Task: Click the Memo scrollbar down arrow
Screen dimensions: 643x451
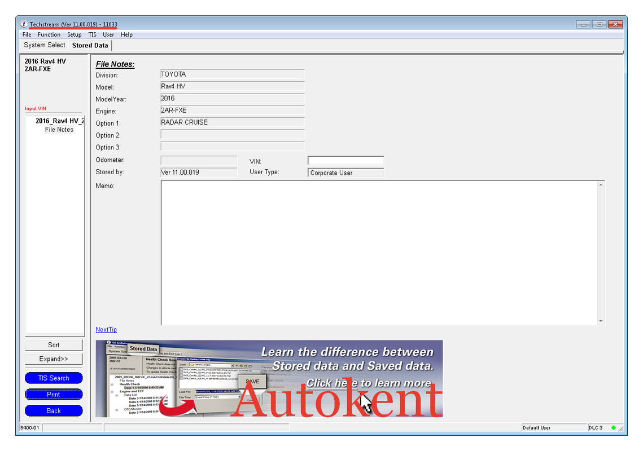Action: click(x=601, y=321)
